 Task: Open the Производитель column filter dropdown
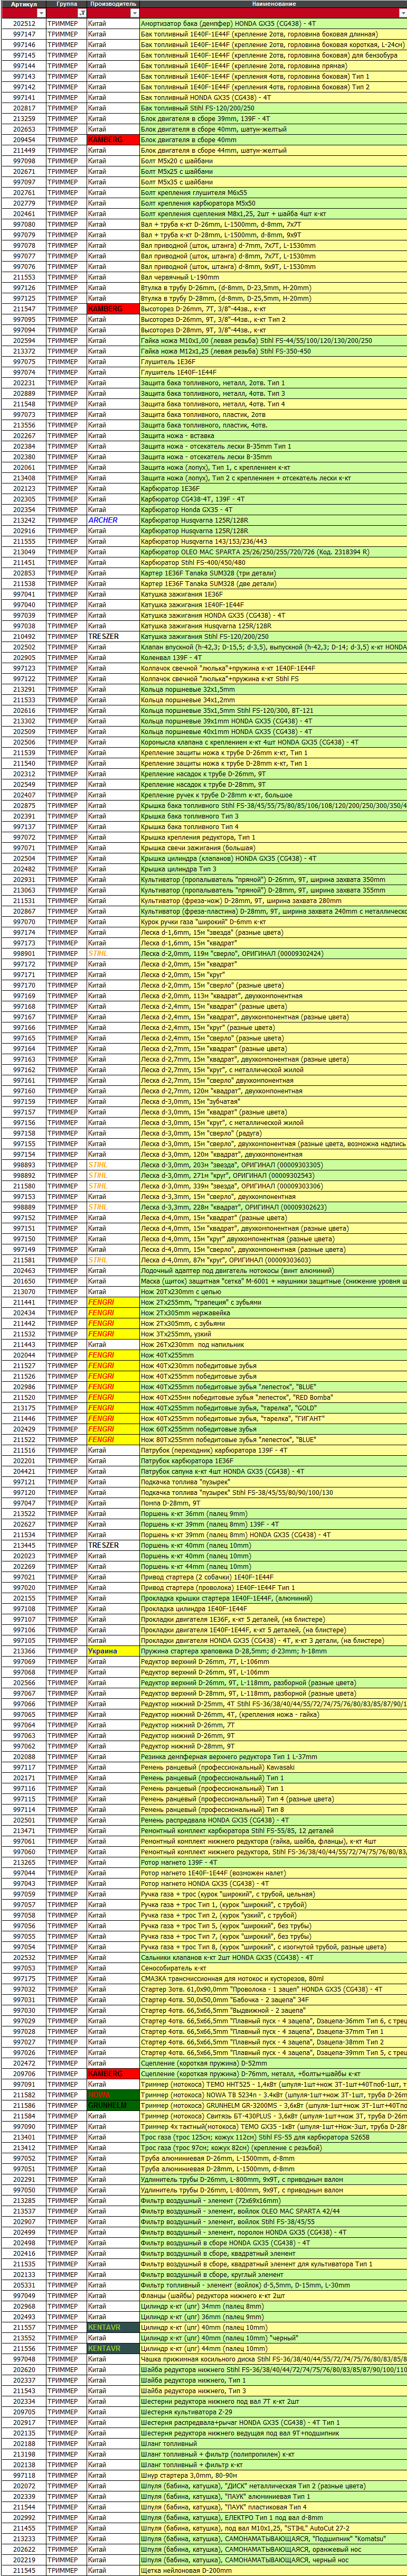coord(134,13)
